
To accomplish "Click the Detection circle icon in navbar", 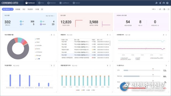I will point(48,3).
